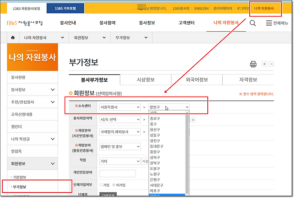Screen dimensions: 294x198
Task: Click the 로그아웃 link
Action: 243,9
